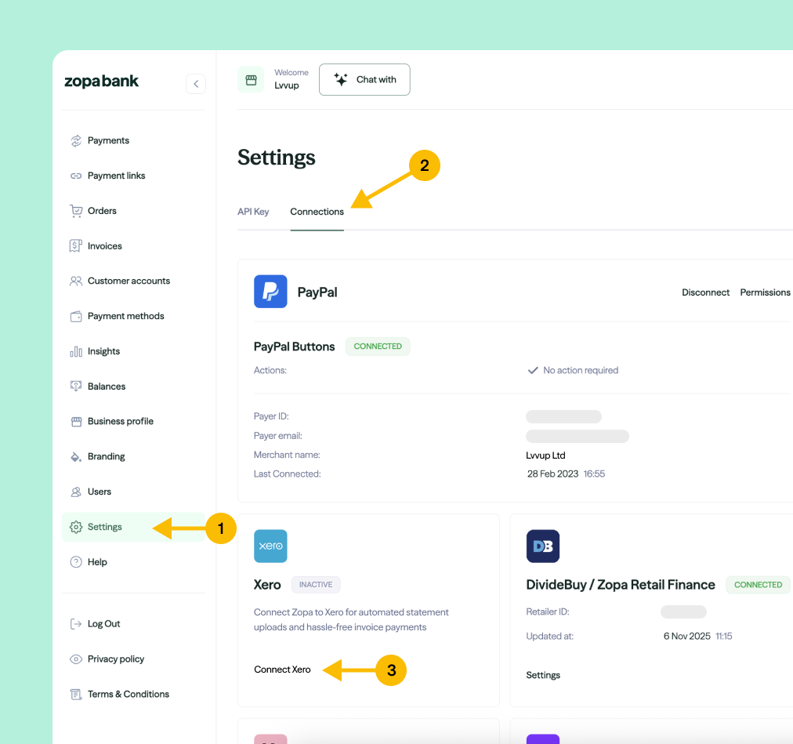
Task: Click the Orders cart icon
Action: pyautogui.click(x=76, y=211)
